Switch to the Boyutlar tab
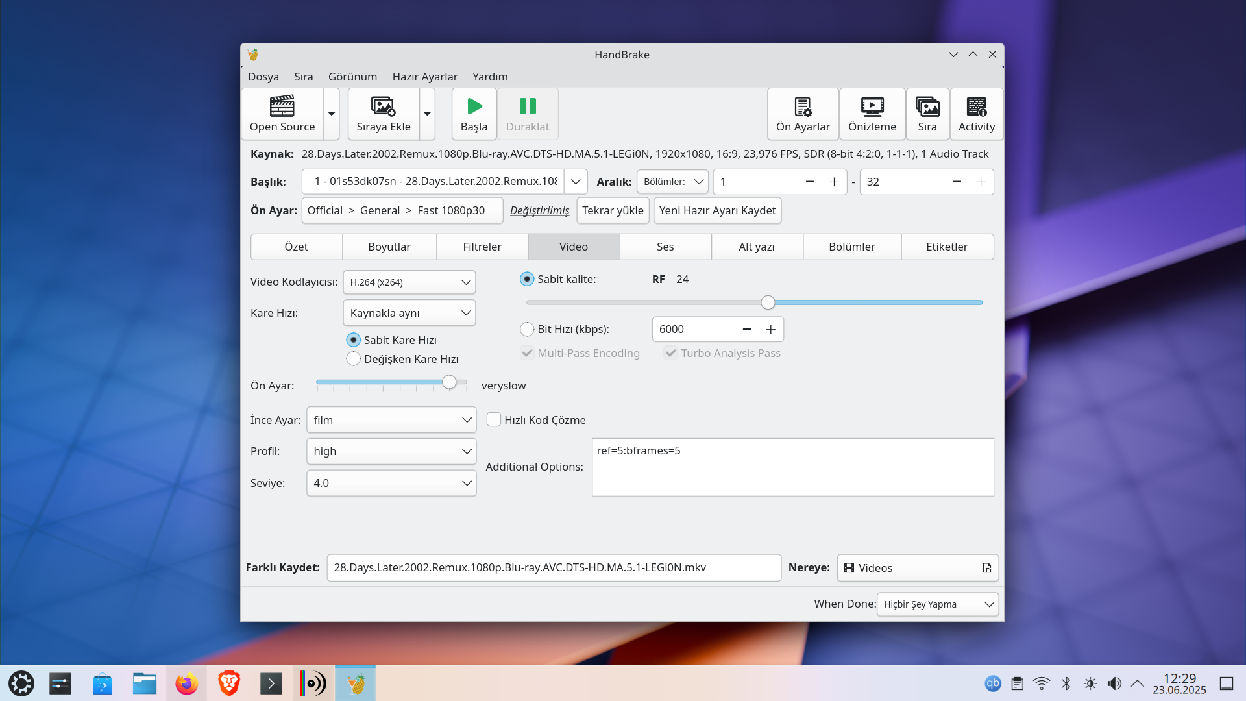 (x=389, y=247)
